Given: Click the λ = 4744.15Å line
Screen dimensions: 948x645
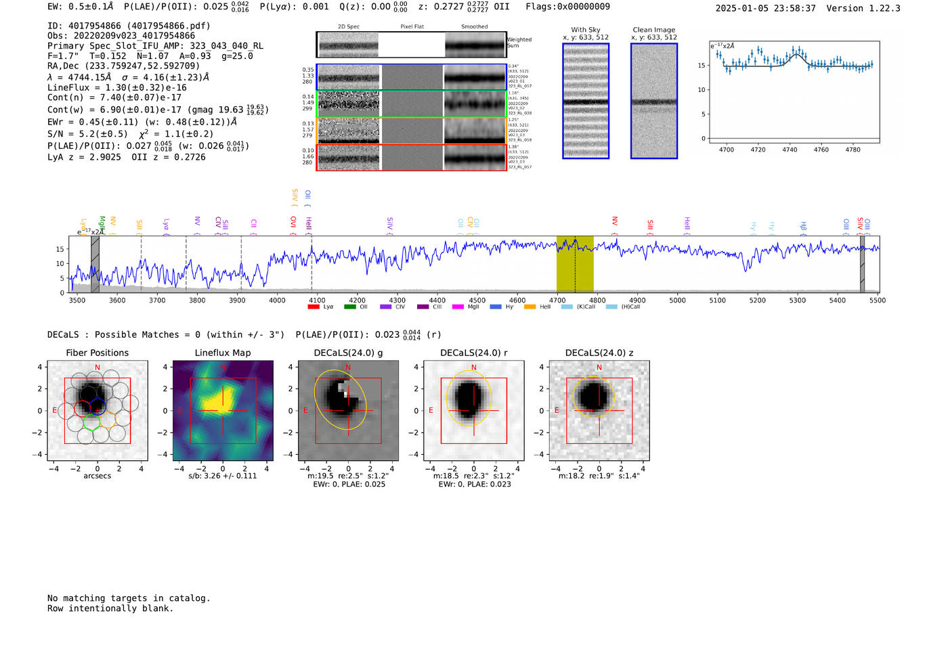Looking at the screenshot, I should [x=129, y=77].
